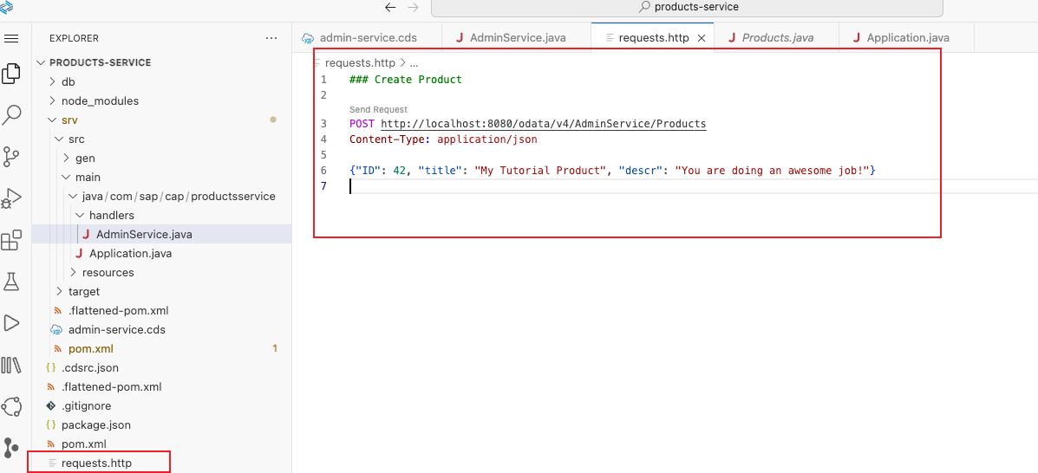Close the requests.http tab

702,38
